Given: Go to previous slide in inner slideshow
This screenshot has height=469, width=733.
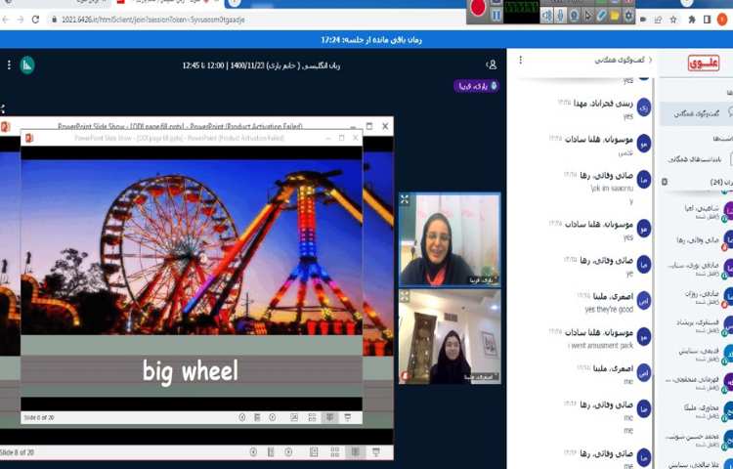Looking at the screenshot, I should coord(242,417).
